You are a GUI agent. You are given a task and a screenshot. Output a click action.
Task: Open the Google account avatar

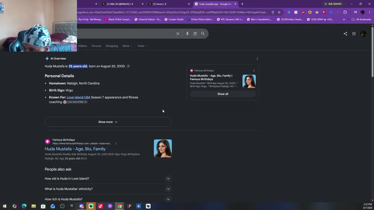(x=363, y=34)
